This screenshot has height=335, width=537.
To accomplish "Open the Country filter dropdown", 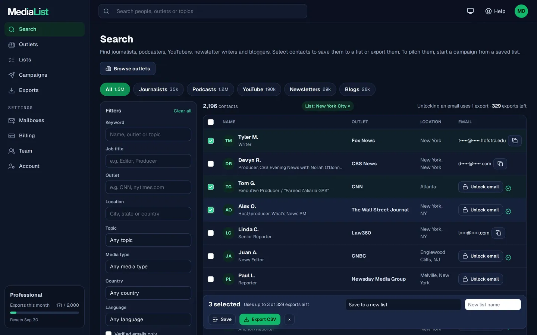I will click(148, 293).
